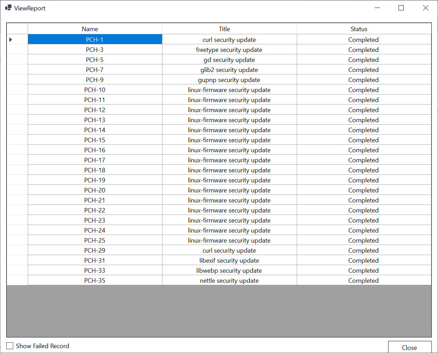This screenshot has height=353, width=438.
Task: Click Completed status for PCH-20
Action: click(x=363, y=190)
